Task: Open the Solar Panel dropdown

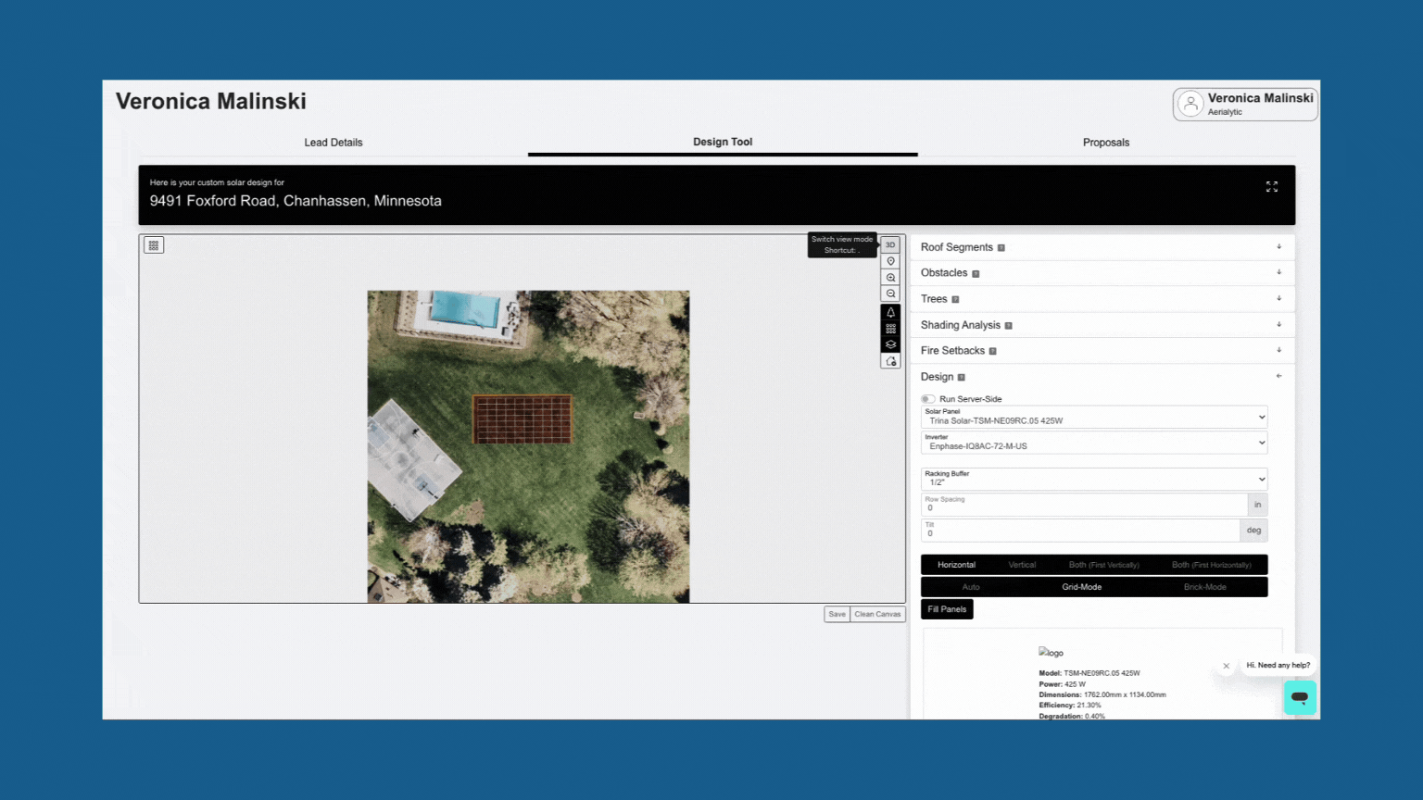Action: pos(1094,417)
